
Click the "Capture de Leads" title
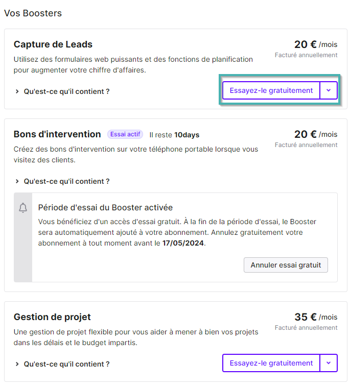[53, 44]
